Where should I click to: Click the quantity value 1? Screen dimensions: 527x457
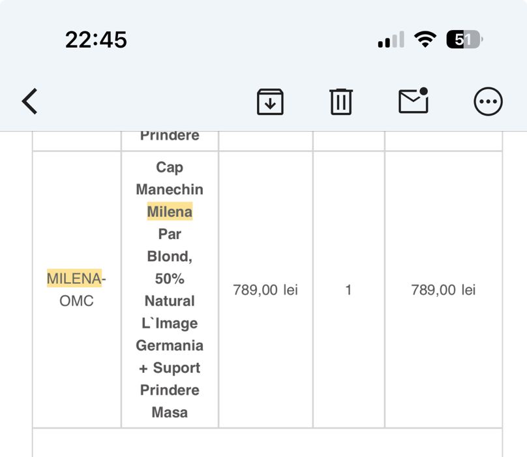tap(348, 290)
